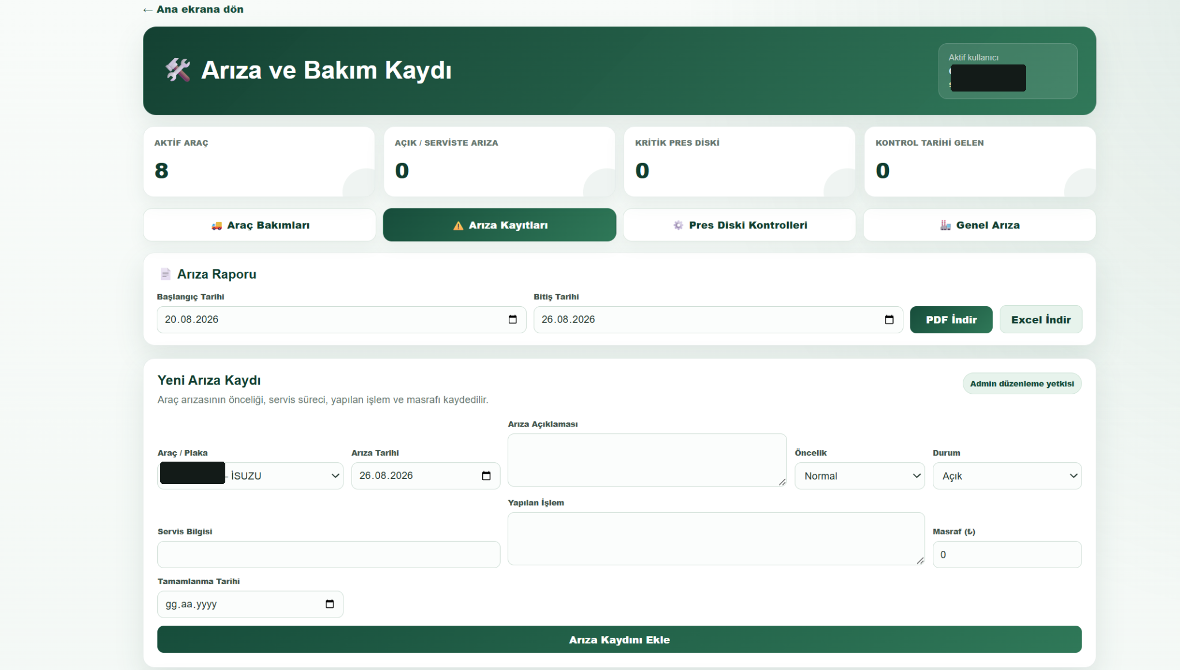Switch to the Genel Arıza tab
This screenshot has height=670, width=1180.
click(979, 225)
